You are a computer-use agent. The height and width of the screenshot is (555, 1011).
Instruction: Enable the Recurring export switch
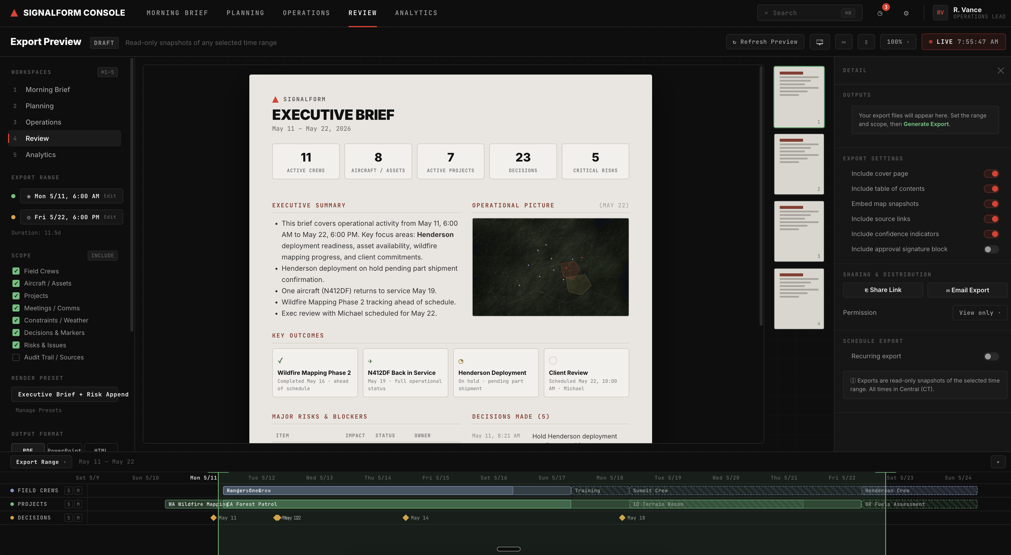coord(991,356)
